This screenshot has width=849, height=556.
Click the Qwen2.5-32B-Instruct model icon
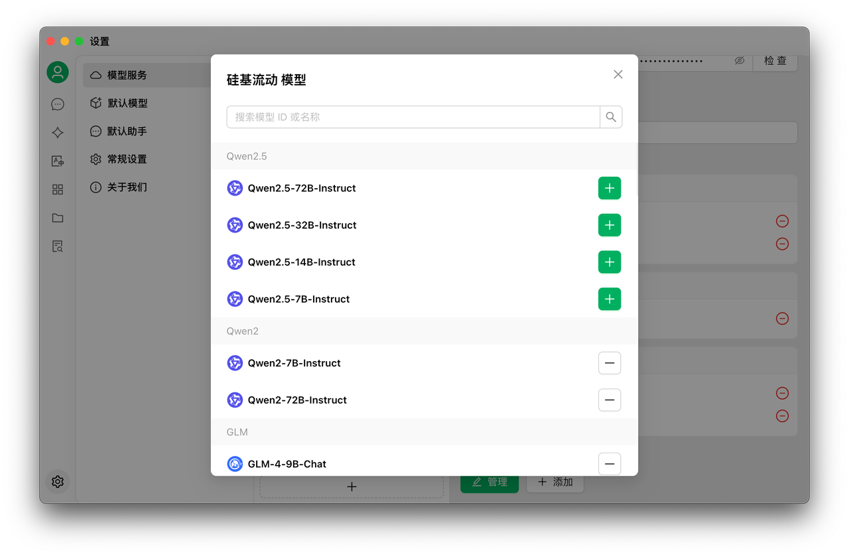click(x=235, y=225)
